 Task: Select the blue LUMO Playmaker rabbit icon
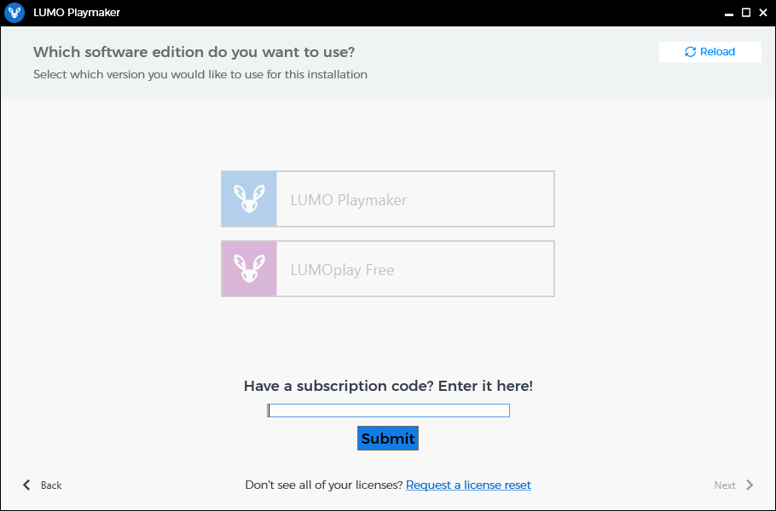pyautogui.click(x=249, y=199)
